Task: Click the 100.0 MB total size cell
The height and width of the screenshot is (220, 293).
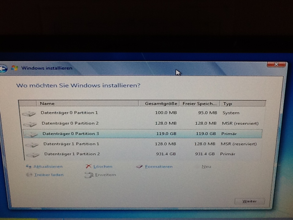Action: 166,113
